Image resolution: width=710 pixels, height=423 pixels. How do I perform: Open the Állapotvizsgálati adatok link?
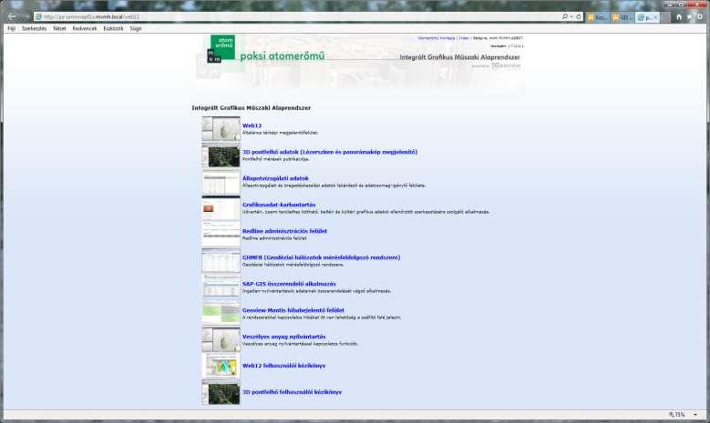pos(275,178)
